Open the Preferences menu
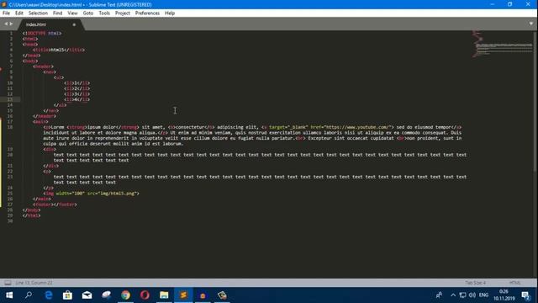The height and width of the screenshot is (303, 538). click(147, 13)
